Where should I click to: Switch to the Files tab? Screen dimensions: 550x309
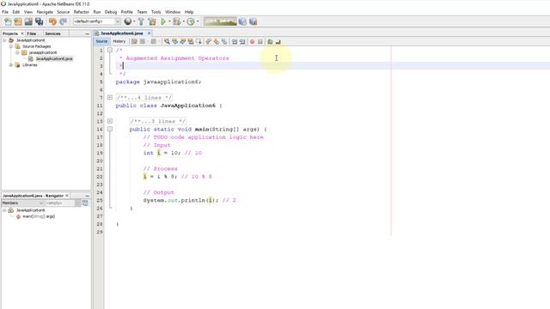tap(32, 33)
